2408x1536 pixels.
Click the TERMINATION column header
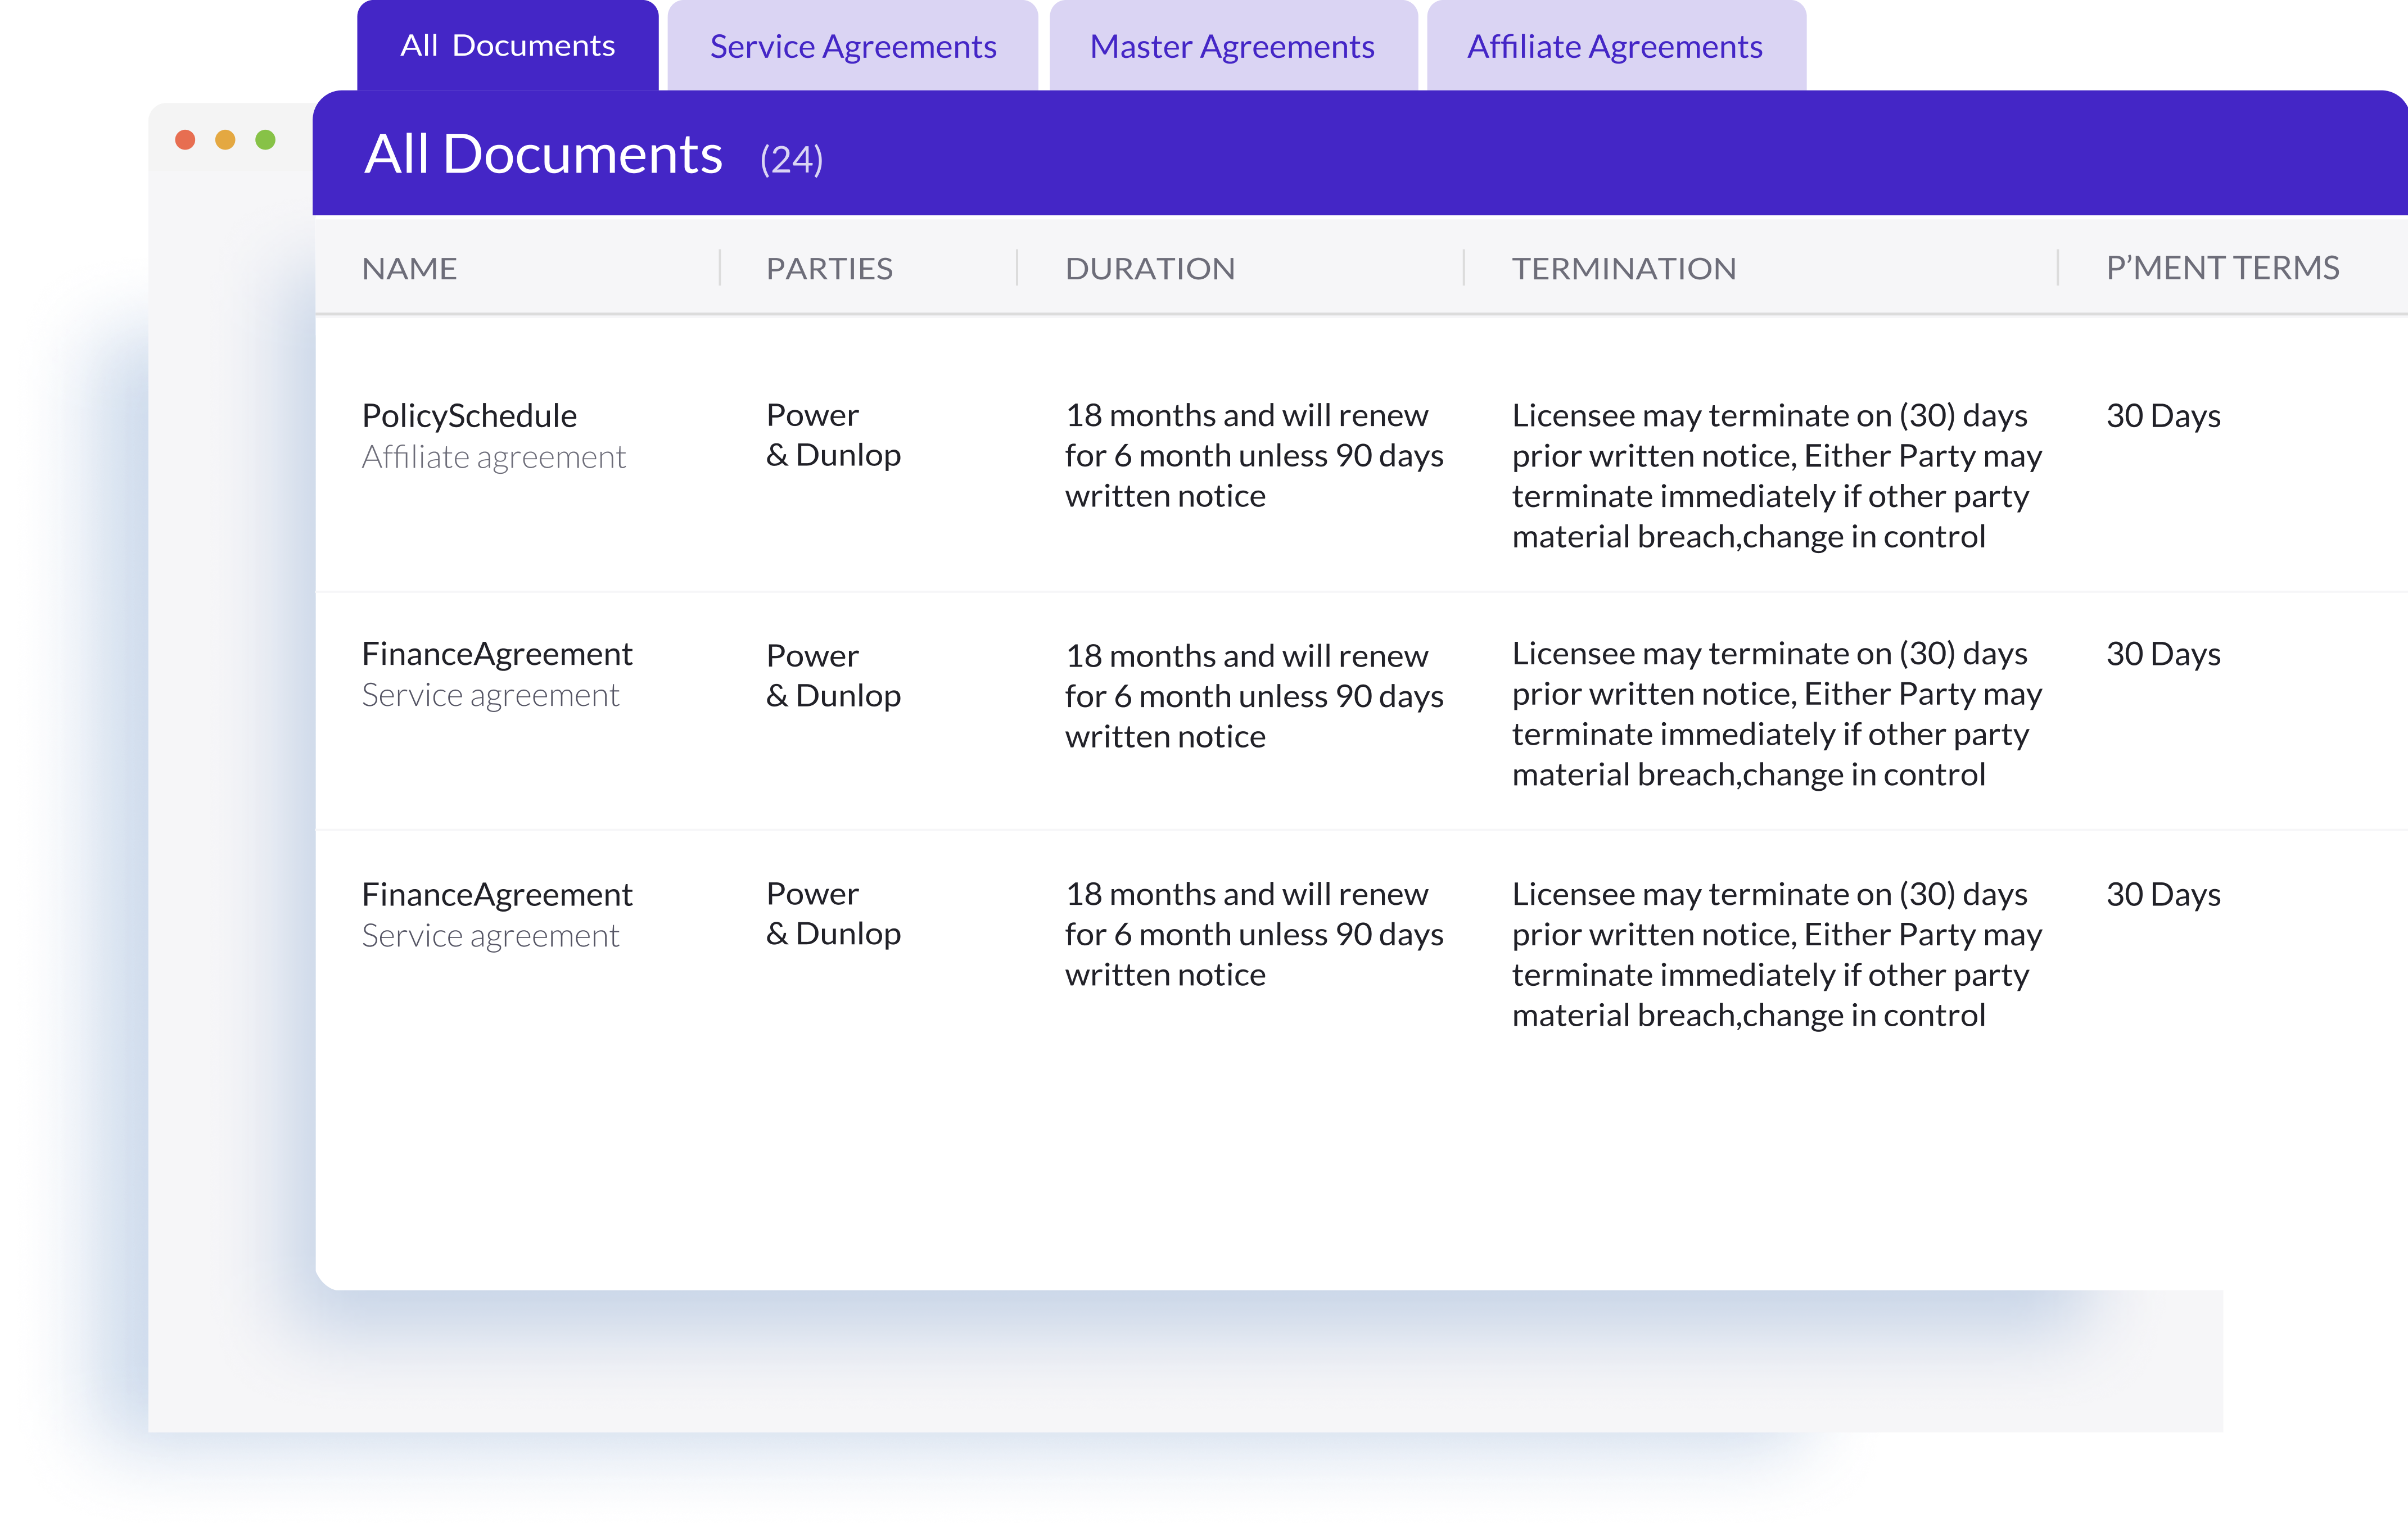click(1623, 268)
